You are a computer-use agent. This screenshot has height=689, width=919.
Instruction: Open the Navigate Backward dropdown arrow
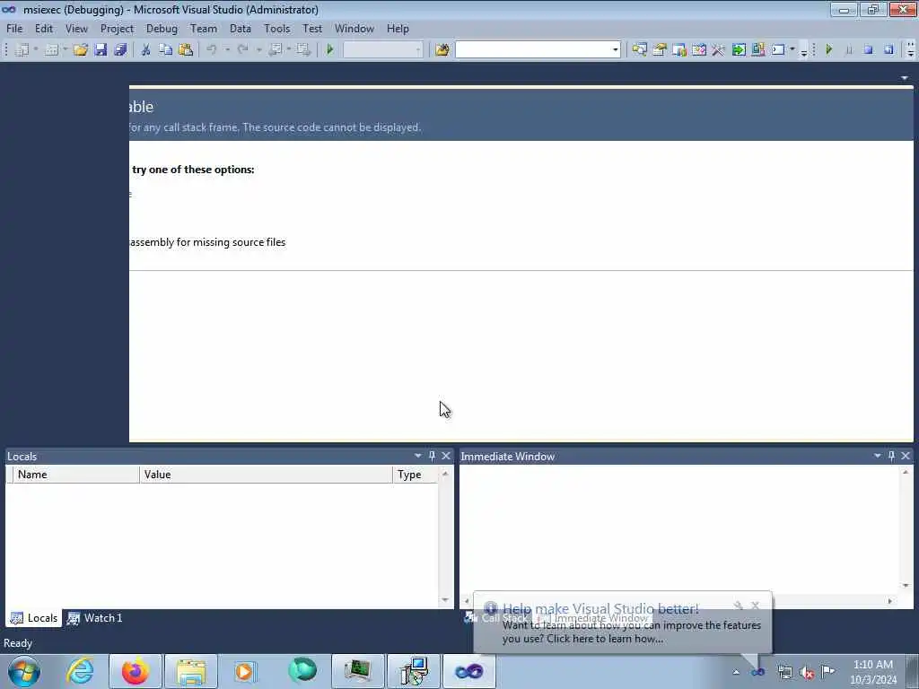click(289, 50)
